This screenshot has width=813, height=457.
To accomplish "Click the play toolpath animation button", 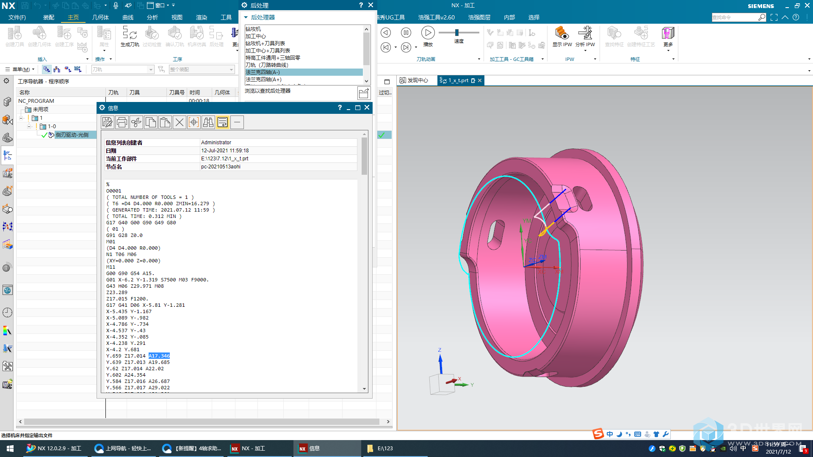I will (428, 33).
